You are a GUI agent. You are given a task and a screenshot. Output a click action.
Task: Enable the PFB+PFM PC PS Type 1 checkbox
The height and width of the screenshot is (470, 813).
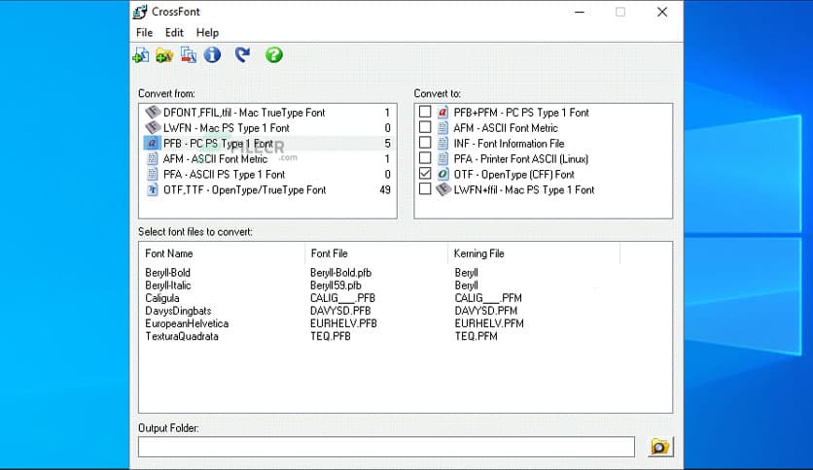coord(425,112)
